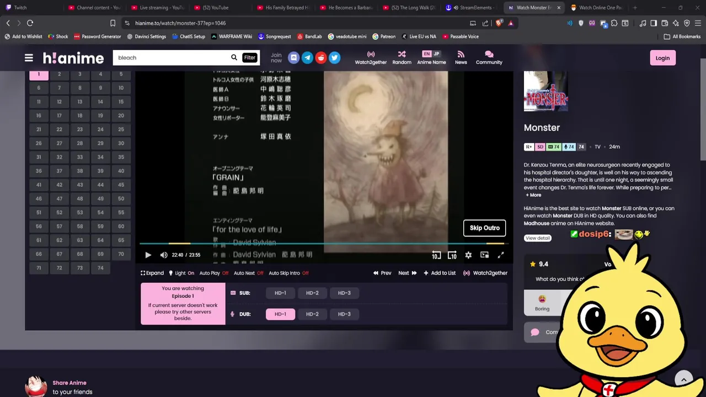This screenshot has height=397, width=706.
Task: Open the Discord join icon
Action: 293,57
